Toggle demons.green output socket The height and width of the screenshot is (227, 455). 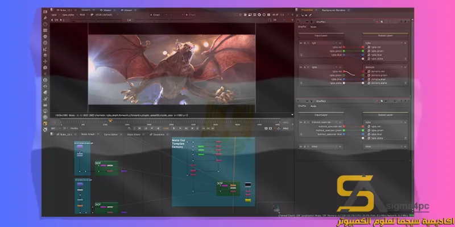(x=363, y=75)
